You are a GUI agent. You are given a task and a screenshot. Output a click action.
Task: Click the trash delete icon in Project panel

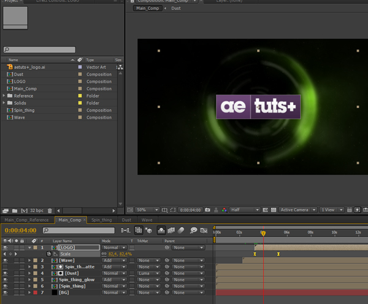point(50,211)
